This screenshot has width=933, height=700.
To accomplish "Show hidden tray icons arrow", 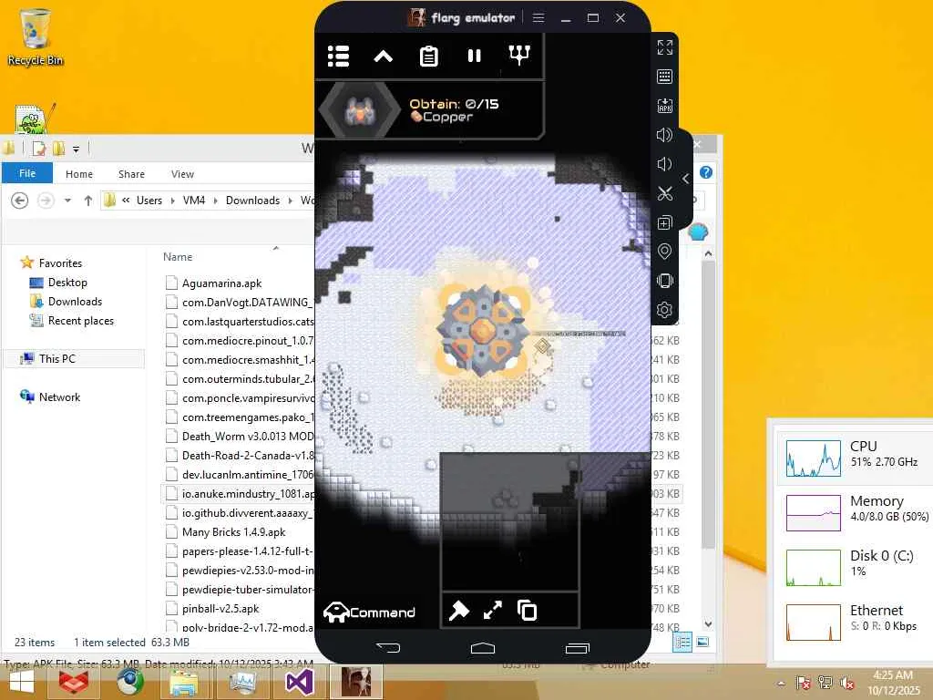I will tap(781, 684).
